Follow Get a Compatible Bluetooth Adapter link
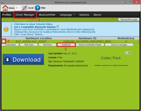The width and height of the screenshot is (141, 111). [35, 27]
